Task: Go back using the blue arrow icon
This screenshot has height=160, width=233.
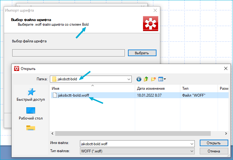Action: click(139, 79)
